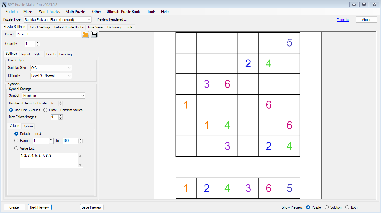Click the BPT Puzzle Maker title bar icon
Viewport: 381px width, 213px height.
pos(4,4)
